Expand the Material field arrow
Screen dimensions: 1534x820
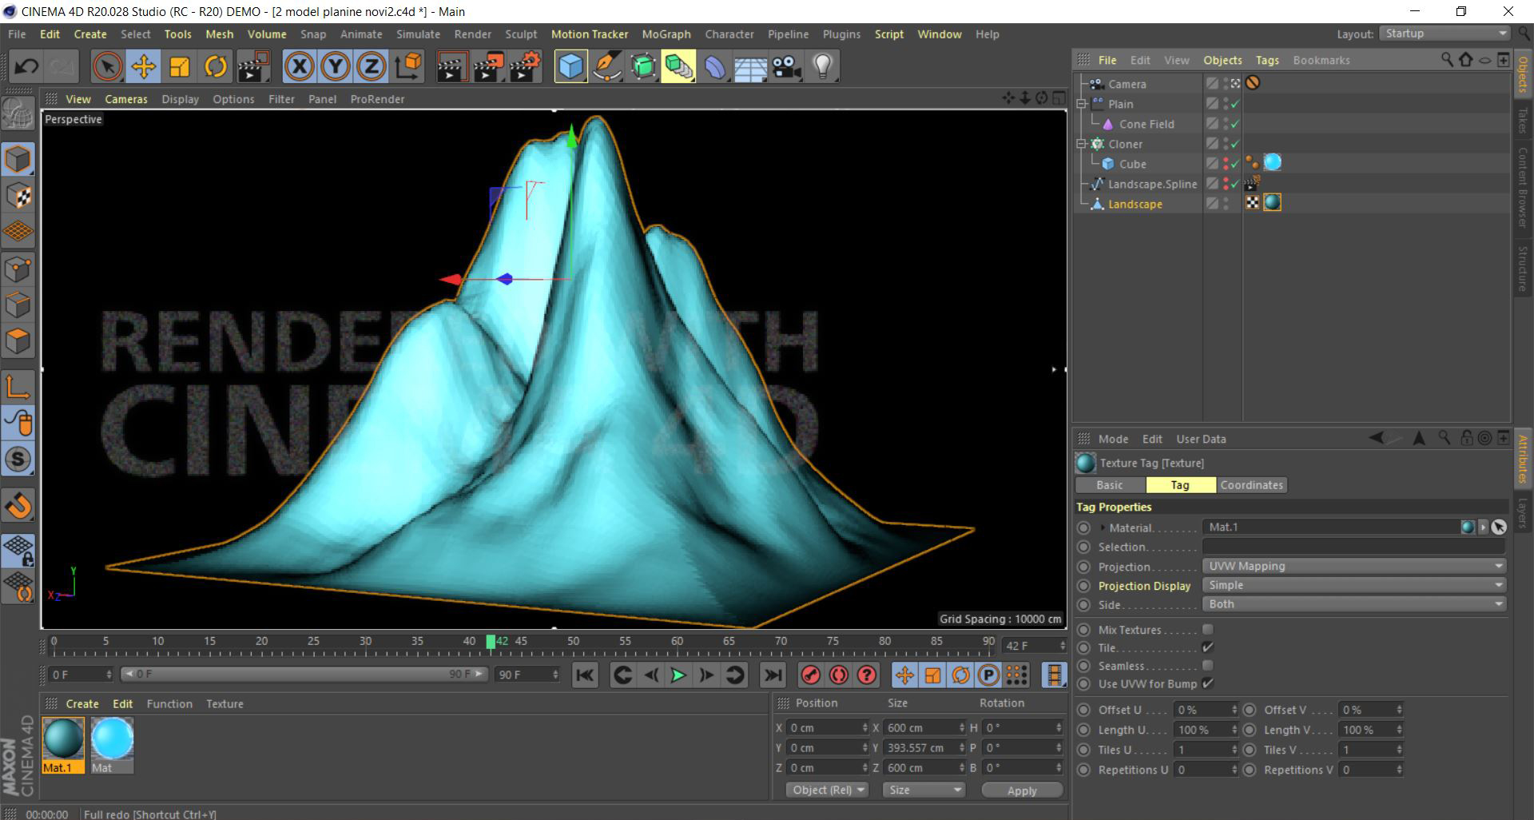[x=1103, y=527]
